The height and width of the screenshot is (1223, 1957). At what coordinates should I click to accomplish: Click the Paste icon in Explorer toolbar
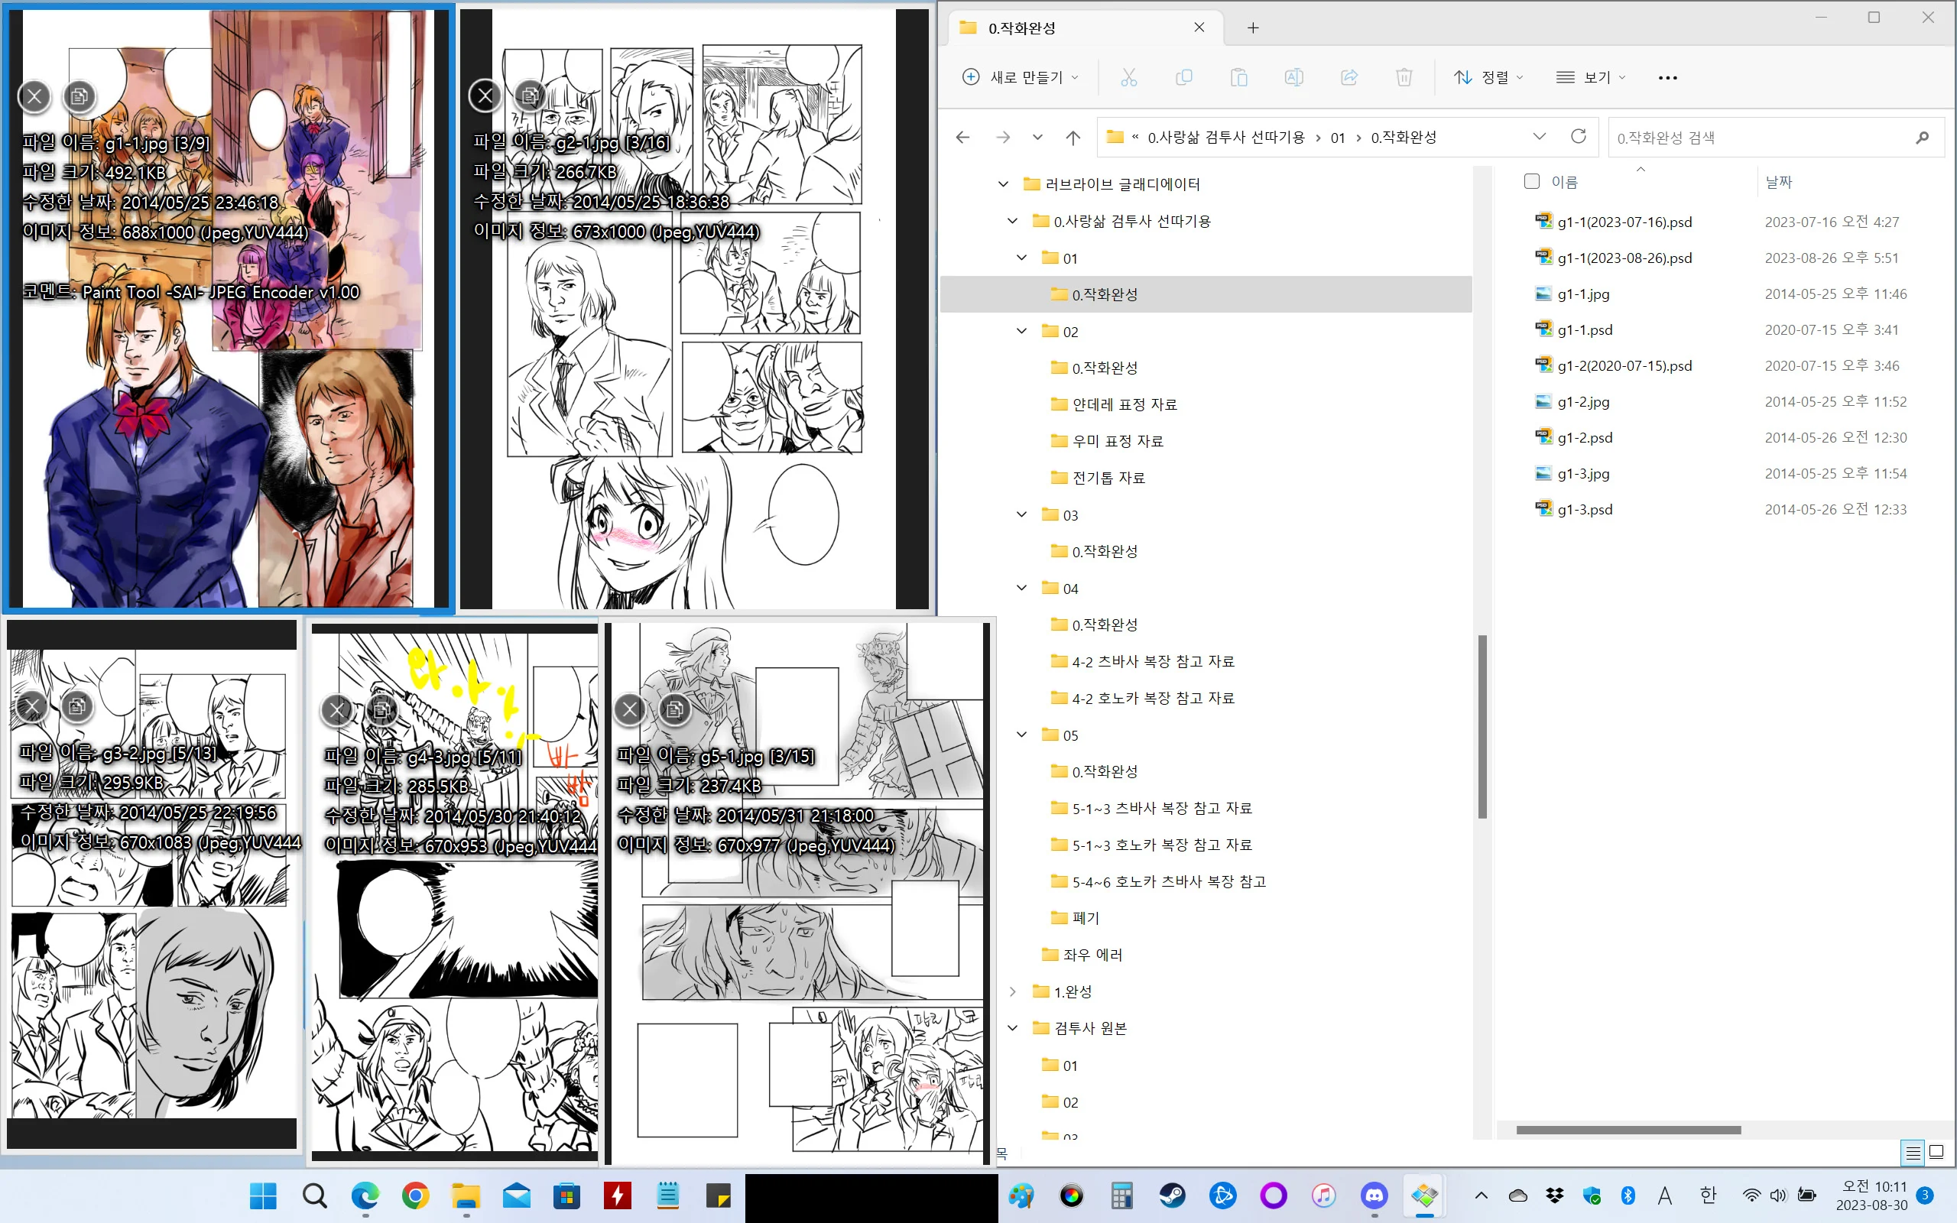tap(1239, 77)
